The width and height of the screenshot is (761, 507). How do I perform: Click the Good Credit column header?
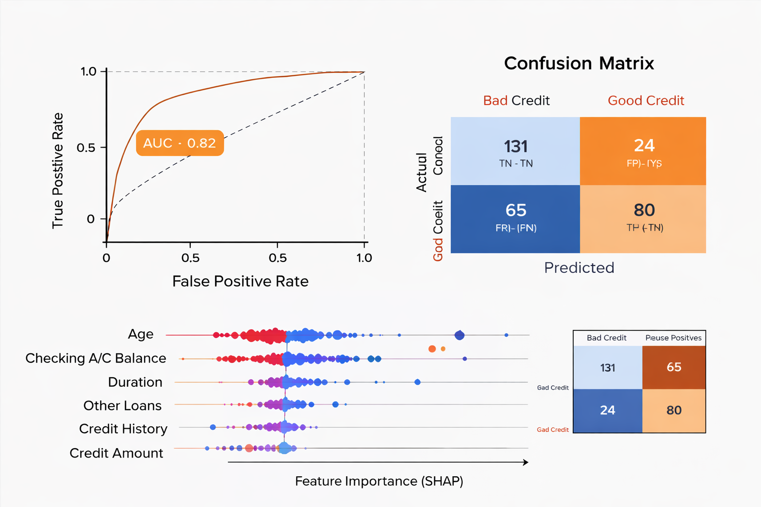(x=646, y=101)
